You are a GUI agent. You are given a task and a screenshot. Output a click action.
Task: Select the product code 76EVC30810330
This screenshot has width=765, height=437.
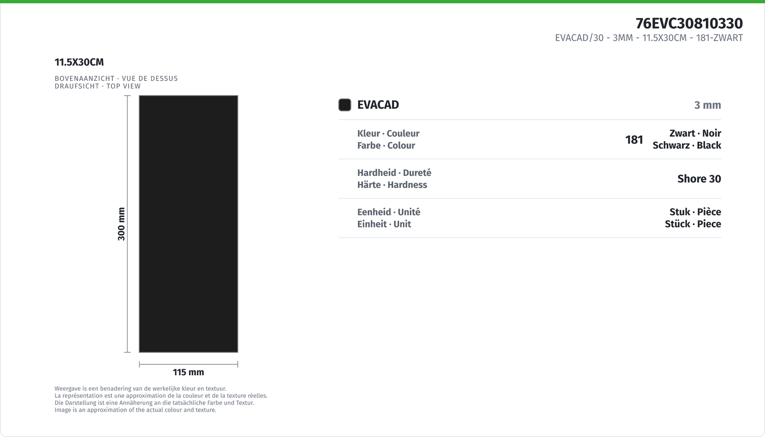tap(689, 23)
